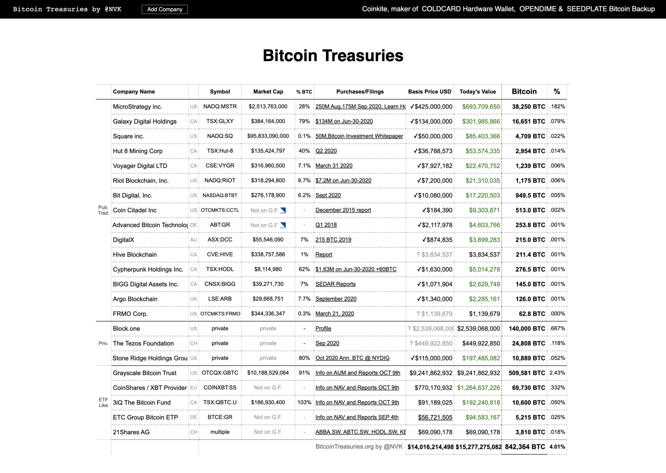Open Argo Blockchain's September 2020 link
Viewport: 666px width, 473px height.
pos(336,299)
